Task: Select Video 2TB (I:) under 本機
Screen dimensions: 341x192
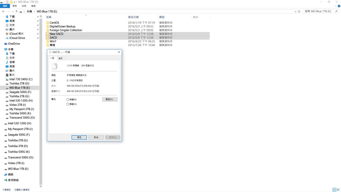Action: [x=18, y=105]
